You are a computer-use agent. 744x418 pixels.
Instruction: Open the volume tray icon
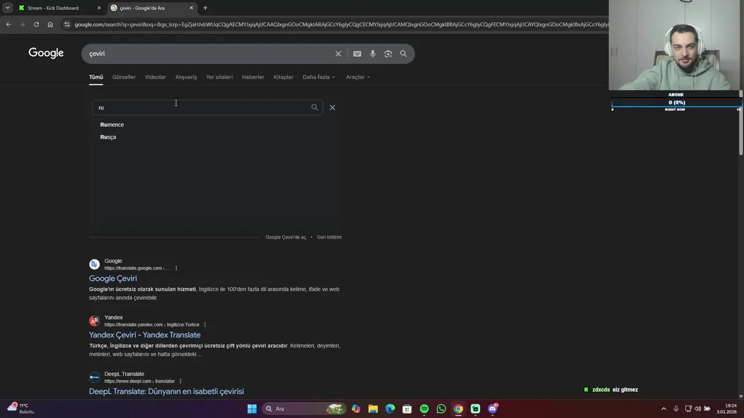(697, 409)
